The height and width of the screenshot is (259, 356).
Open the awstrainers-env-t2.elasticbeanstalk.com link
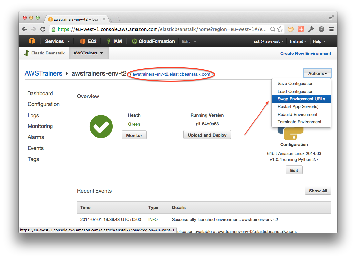(171, 74)
